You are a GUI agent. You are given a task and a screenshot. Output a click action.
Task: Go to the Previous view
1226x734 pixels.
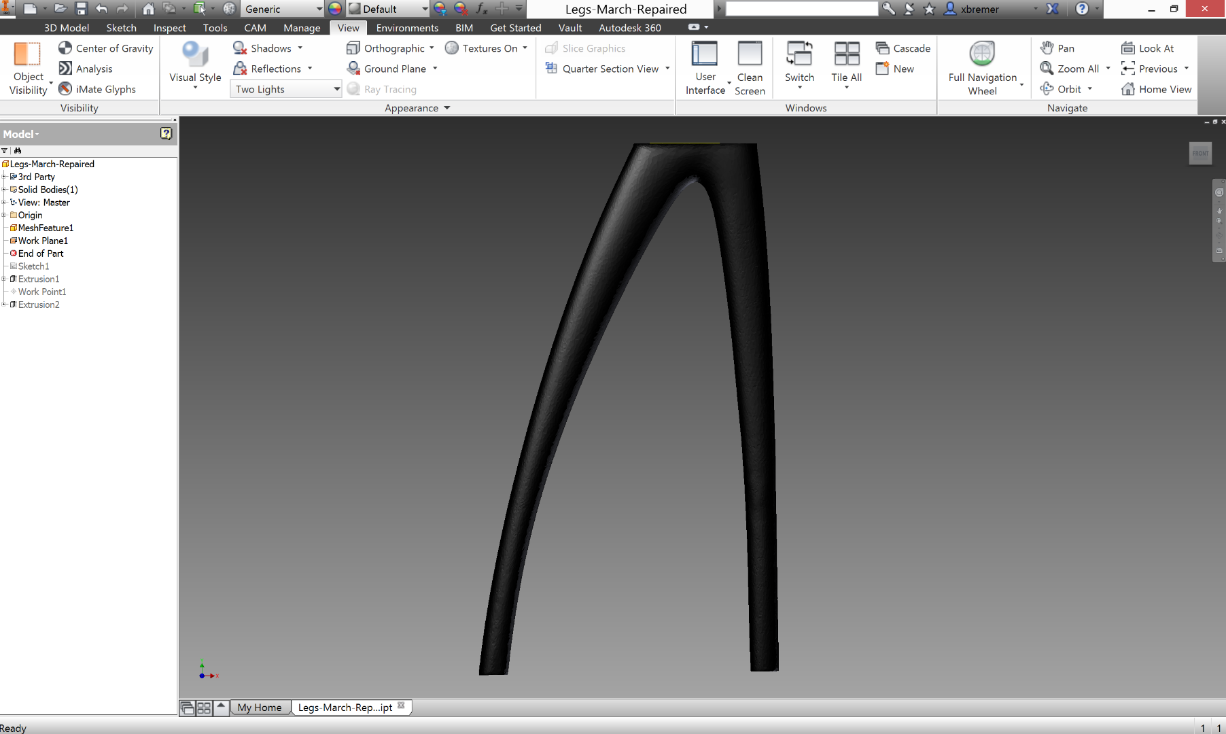tap(1150, 69)
